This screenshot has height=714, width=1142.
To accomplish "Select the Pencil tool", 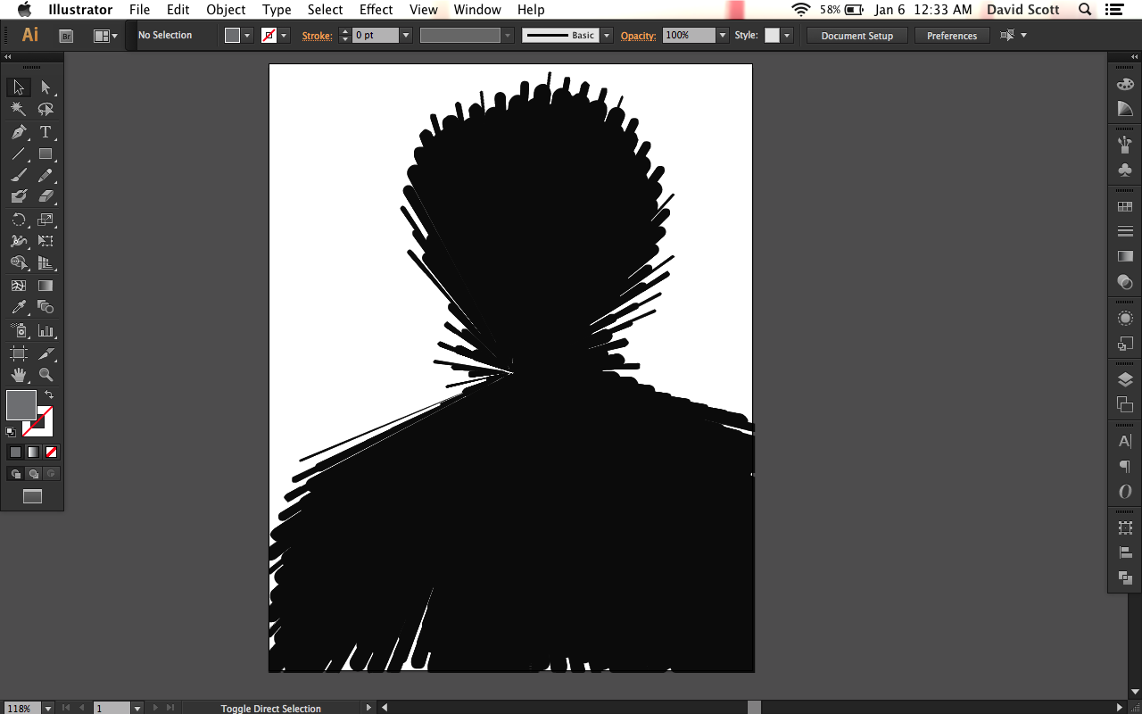I will (x=46, y=176).
